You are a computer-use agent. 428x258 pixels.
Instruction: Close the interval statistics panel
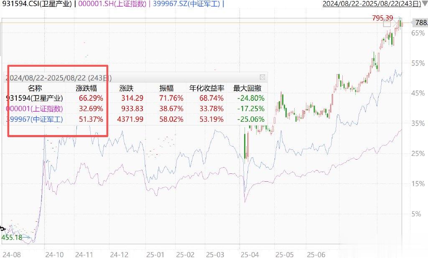[262, 77]
